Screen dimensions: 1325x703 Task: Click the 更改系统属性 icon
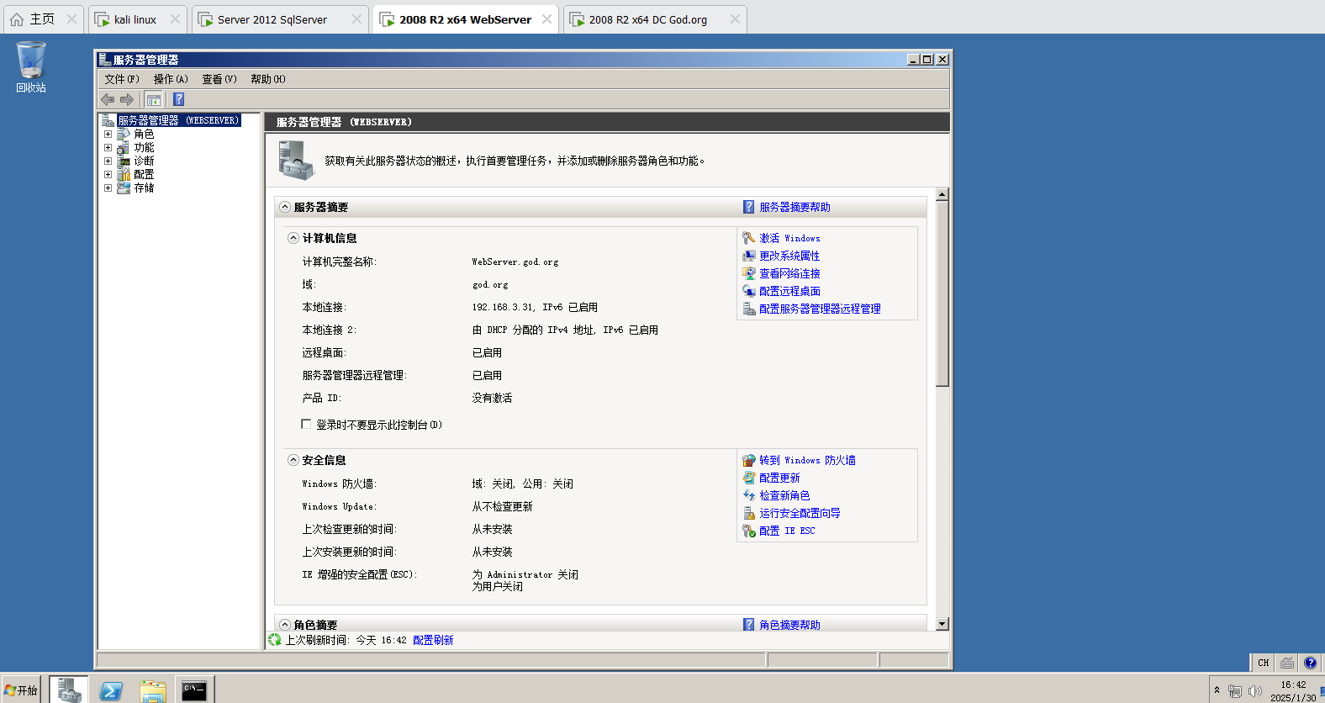[x=748, y=256]
